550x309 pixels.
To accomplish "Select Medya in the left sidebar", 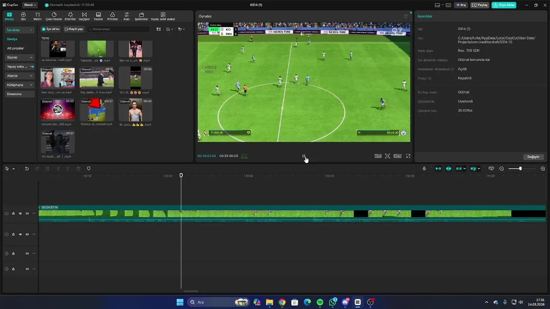I will tap(12, 39).
